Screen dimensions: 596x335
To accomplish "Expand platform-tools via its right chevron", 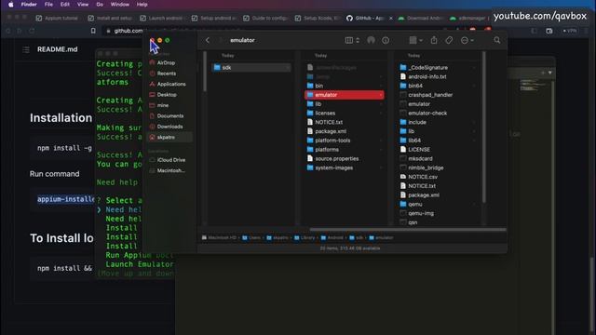I will [x=381, y=141].
